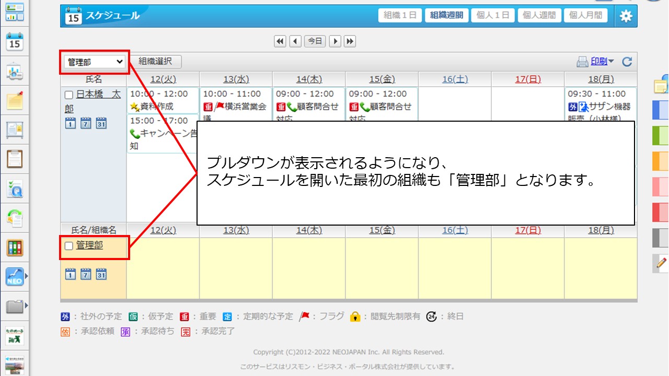Open the 管理部 organization dropdown
This screenshot has height=376, width=669.
point(95,62)
